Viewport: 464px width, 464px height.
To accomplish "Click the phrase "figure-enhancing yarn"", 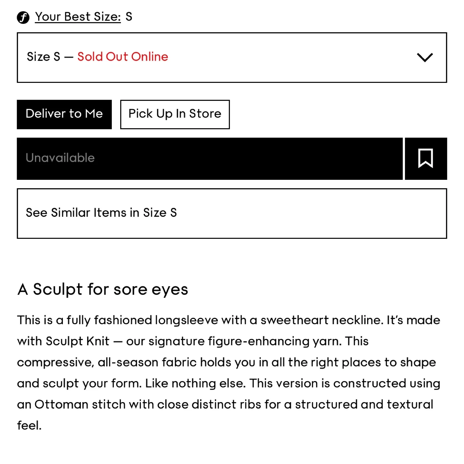I will (274, 341).
